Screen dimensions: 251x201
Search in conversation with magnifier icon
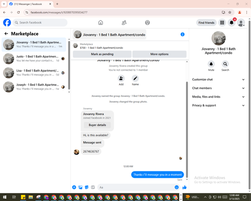(225, 64)
